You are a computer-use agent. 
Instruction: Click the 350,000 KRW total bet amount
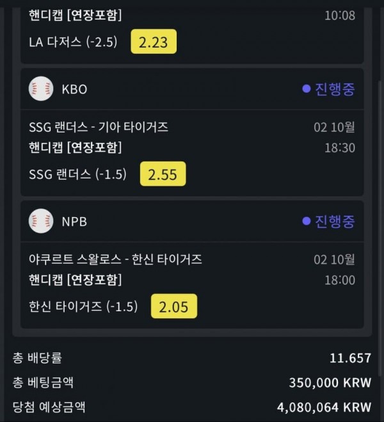pyautogui.click(x=330, y=383)
